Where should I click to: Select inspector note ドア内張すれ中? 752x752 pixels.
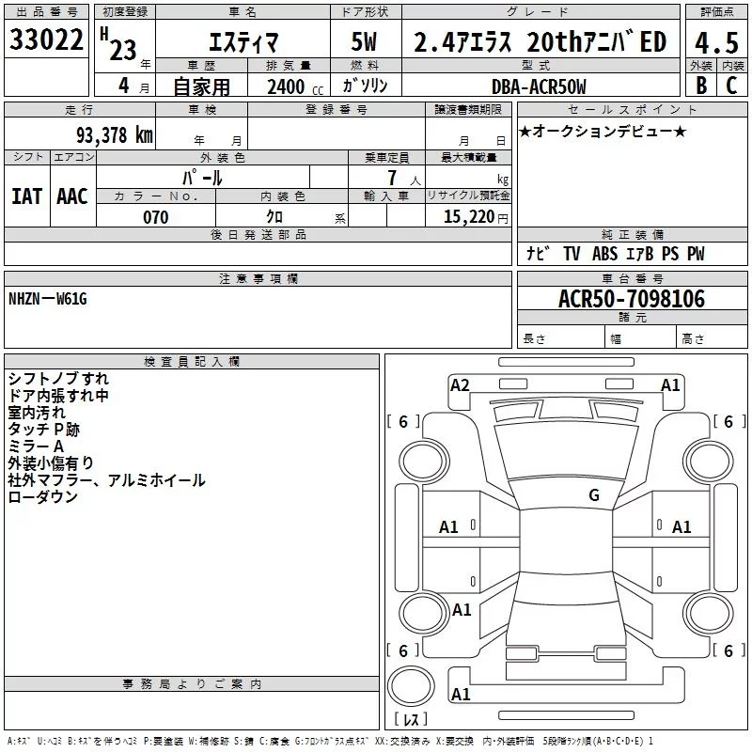click(x=58, y=396)
